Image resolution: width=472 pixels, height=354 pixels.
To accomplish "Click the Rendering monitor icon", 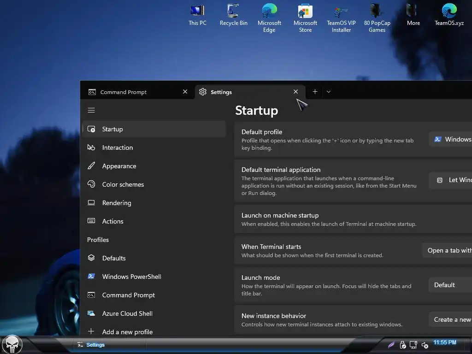I will point(91,203).
